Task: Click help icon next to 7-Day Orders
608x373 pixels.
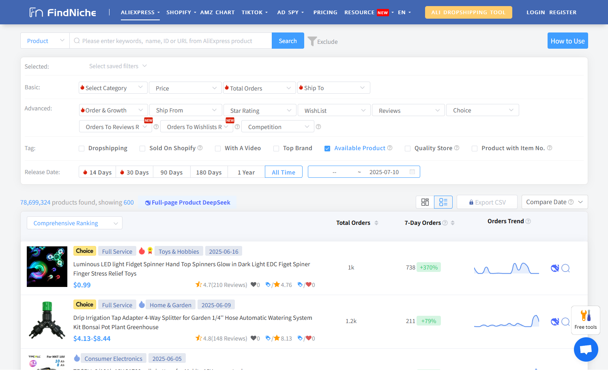Action: pyautogui.click(x=445, y=223)
